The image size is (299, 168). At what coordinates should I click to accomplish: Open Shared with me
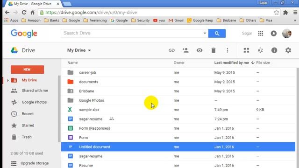35,91
